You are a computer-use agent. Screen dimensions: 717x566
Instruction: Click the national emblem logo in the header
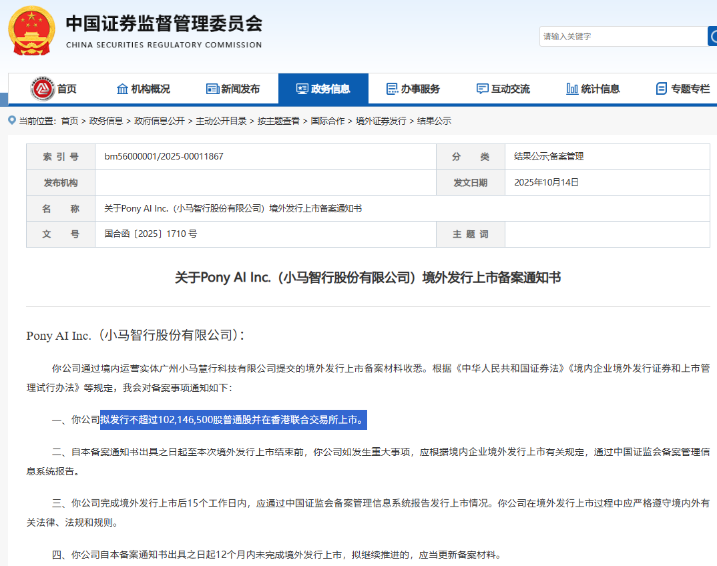[31, 31]
